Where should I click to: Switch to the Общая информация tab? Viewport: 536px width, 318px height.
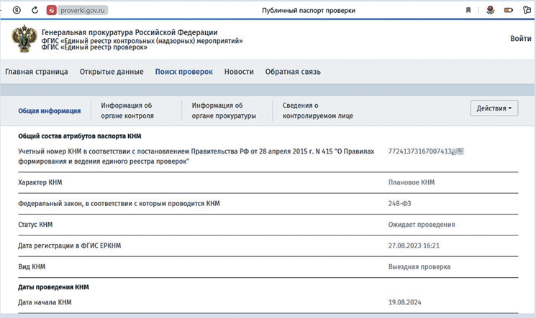[x=50, y=111]
